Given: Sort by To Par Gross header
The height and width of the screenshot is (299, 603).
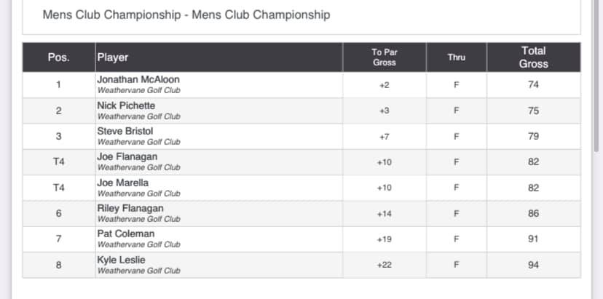Looking at the screenshot, I should (385, 57).
